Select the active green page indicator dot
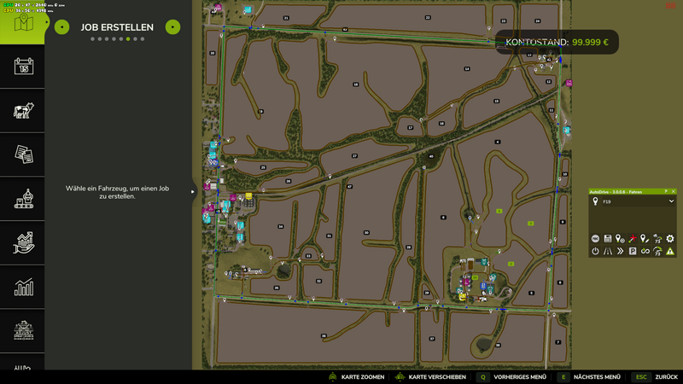The height and width of the screenshot is (384, 683). click(x=128, y=39)
